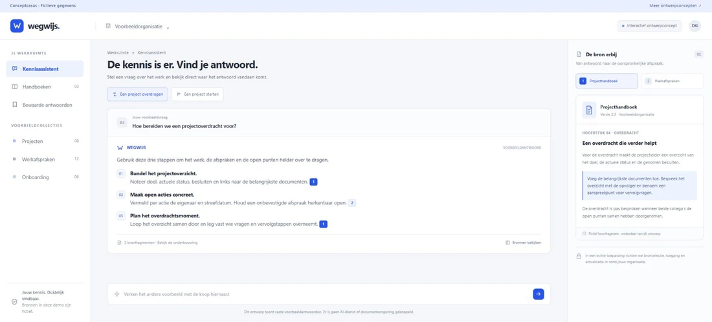Click the Kennisassistent breadcrumb
The width and height of the screenshot is (712, 322).
[x=151, y=53]
